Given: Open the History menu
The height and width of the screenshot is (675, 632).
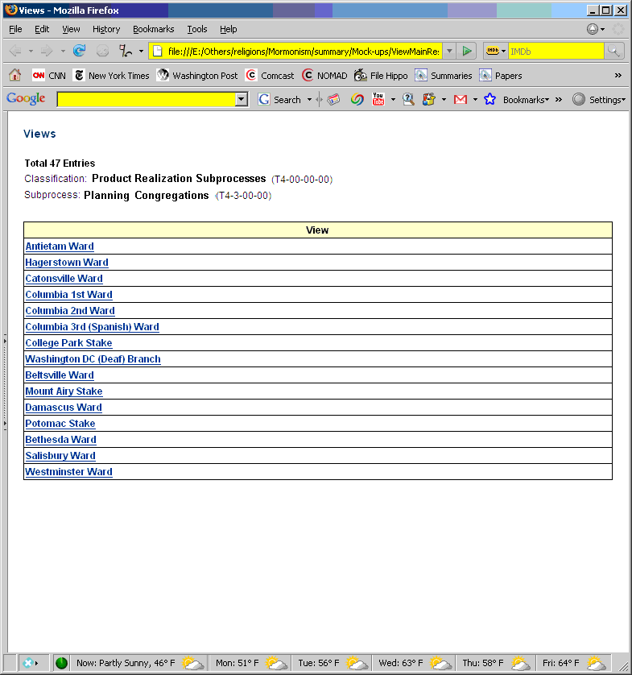Looking at the screenshot, I should [x=106, y=29].
